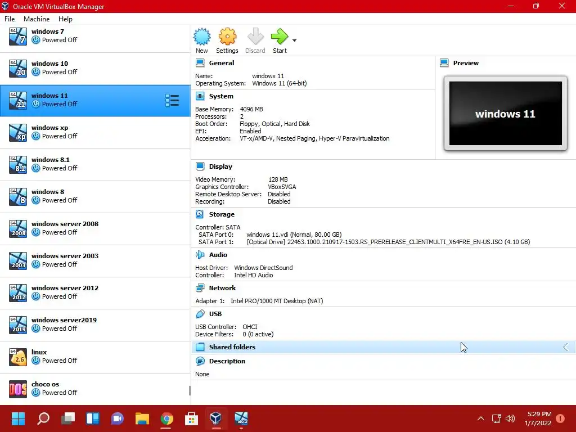Click the Audio section speaker icon
This screenshot has width=576, height=432.
coord(200,255)
